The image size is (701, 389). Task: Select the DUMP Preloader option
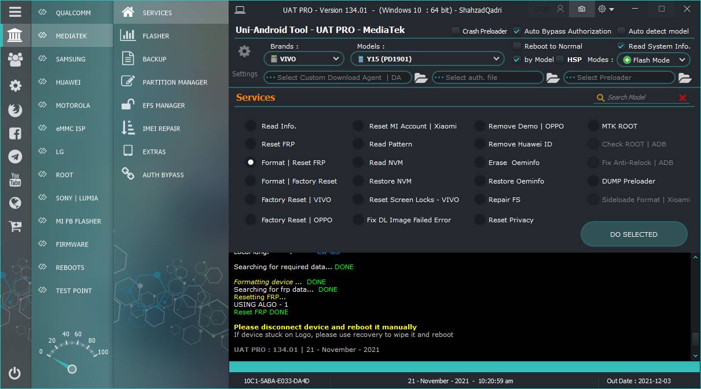click(x=593, y=181)
